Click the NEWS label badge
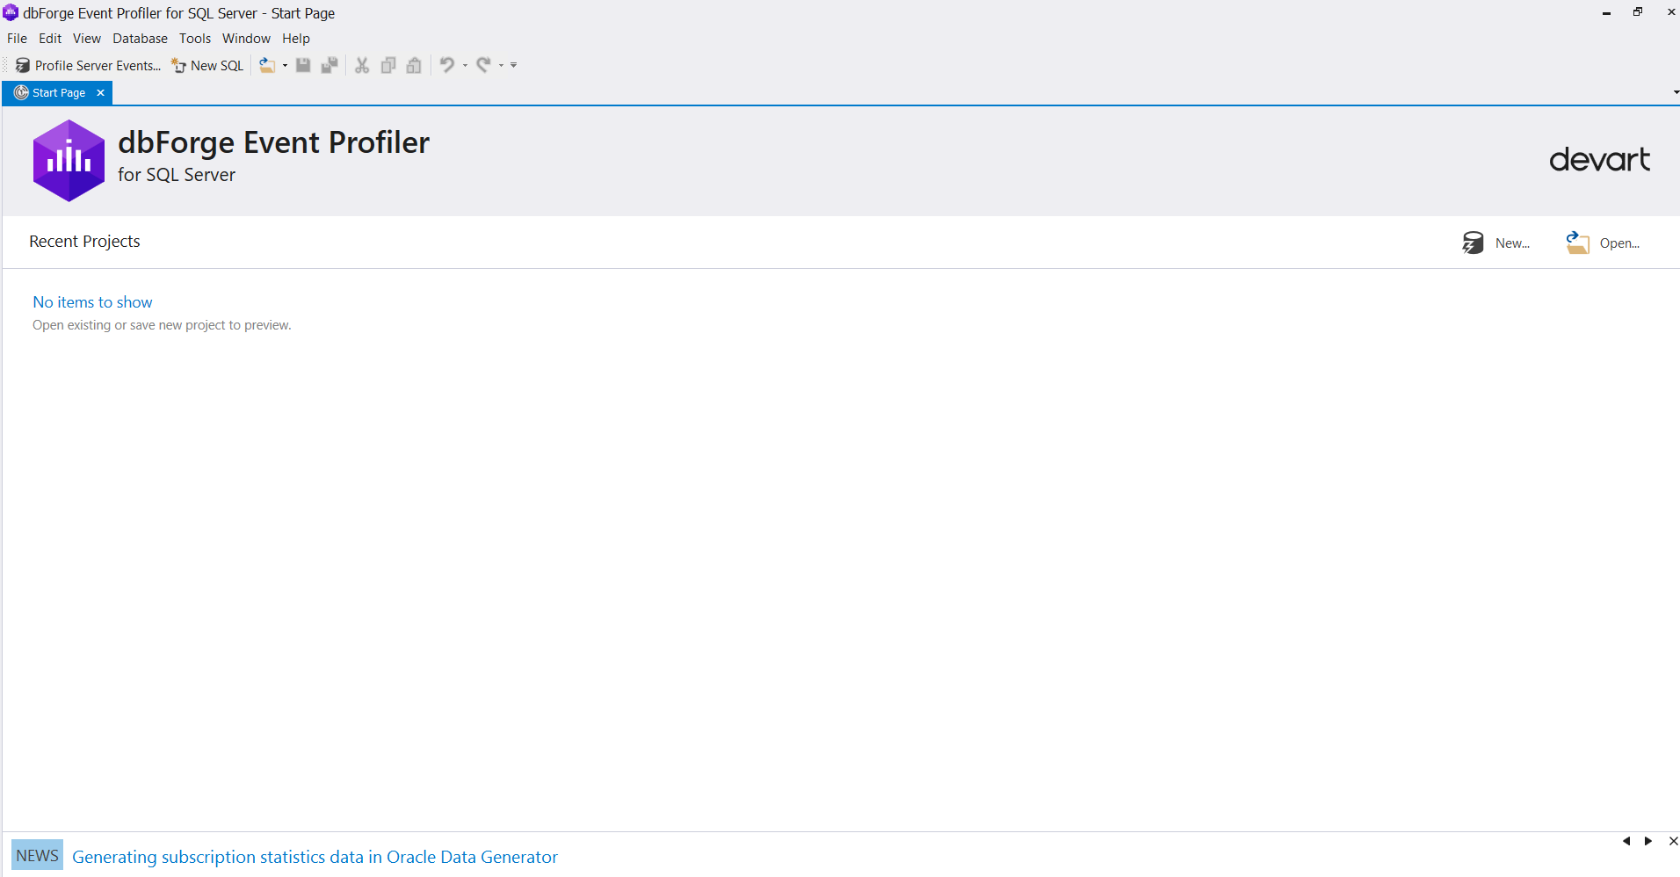Viewport: 1680px width, 877px height. click(x=37, y=855)
